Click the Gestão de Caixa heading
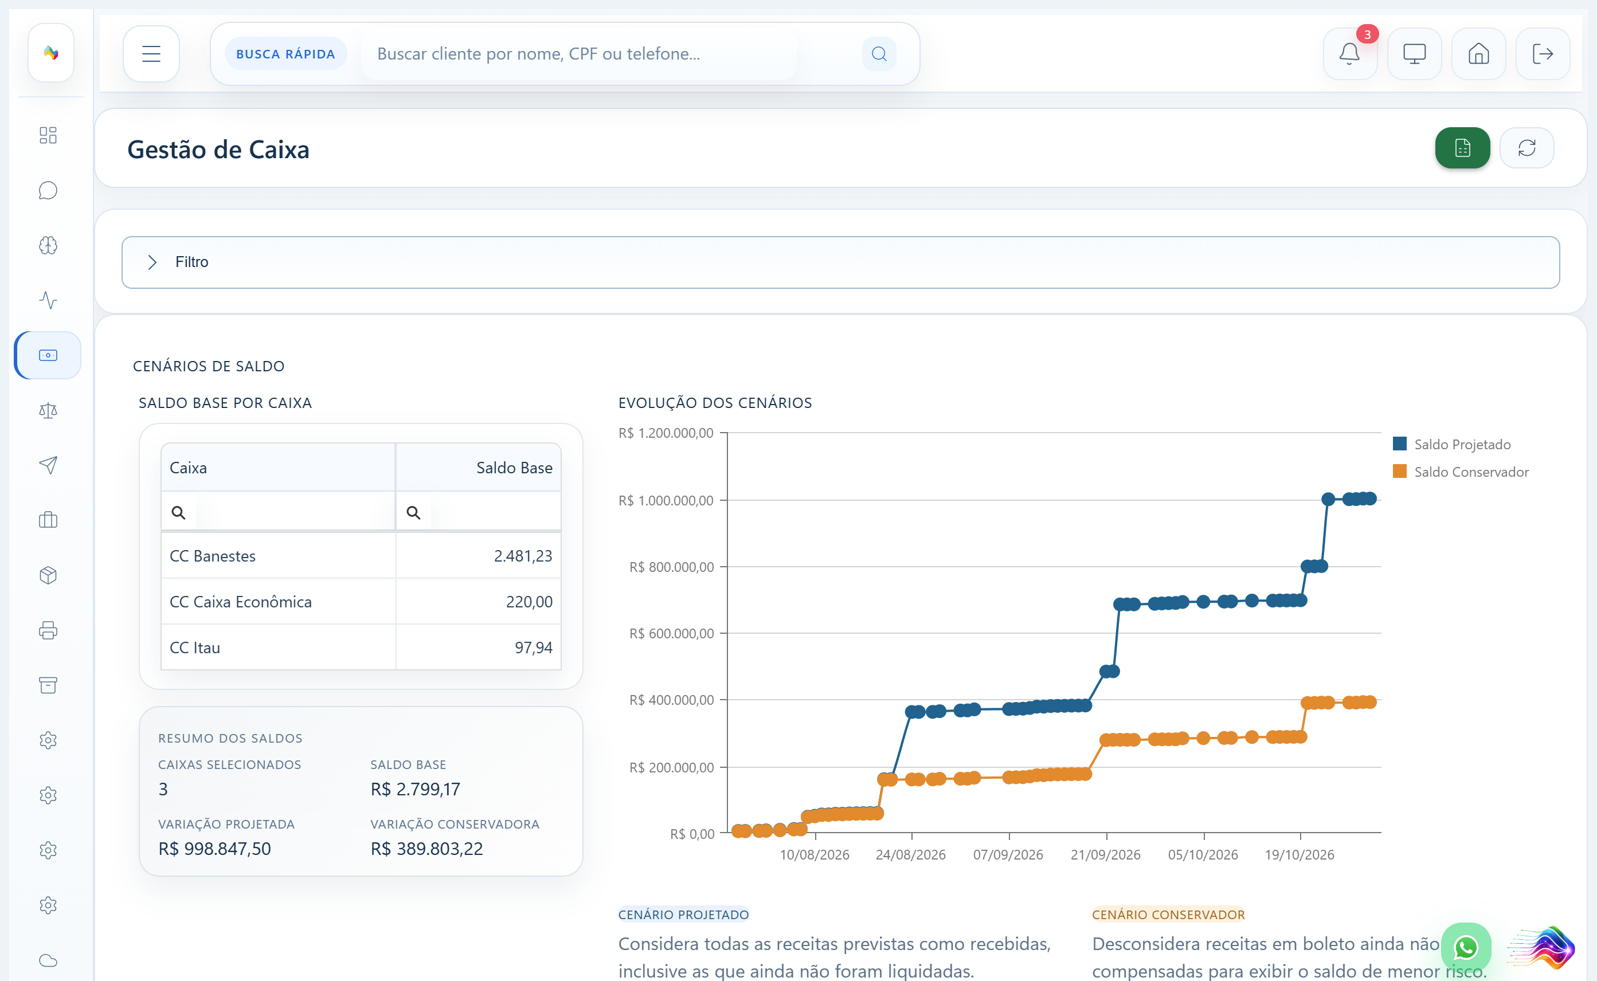 pos(218,149)
